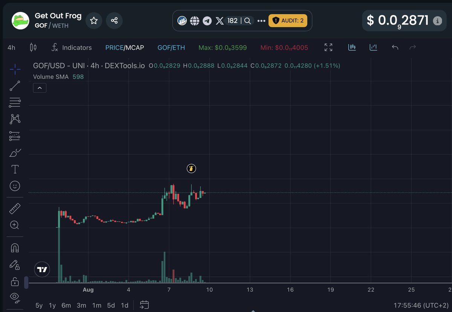Select the pattern drawing tool

15,119
